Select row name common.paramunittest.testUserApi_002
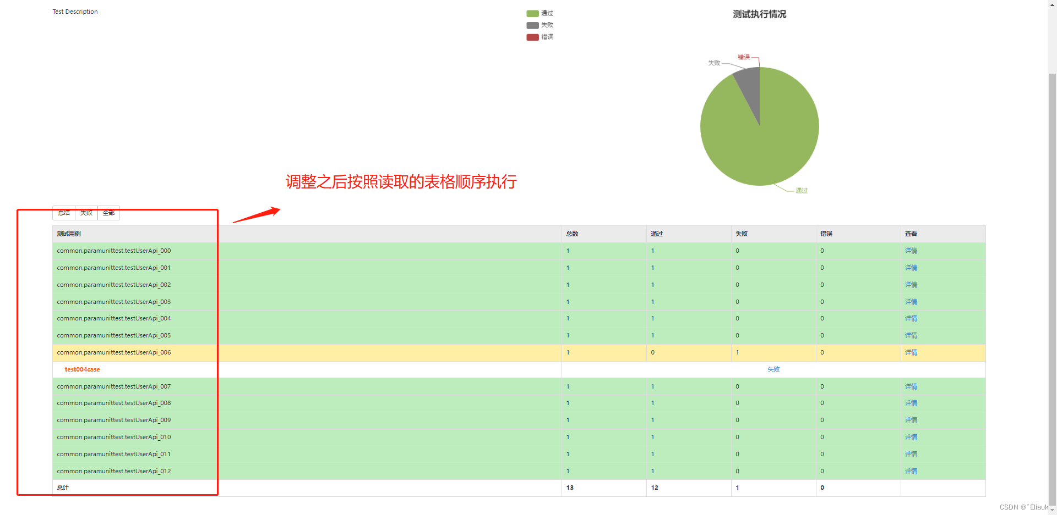The width and height of the screenshot is (1057, 515). pyautogui.click(x=114, y=285)
